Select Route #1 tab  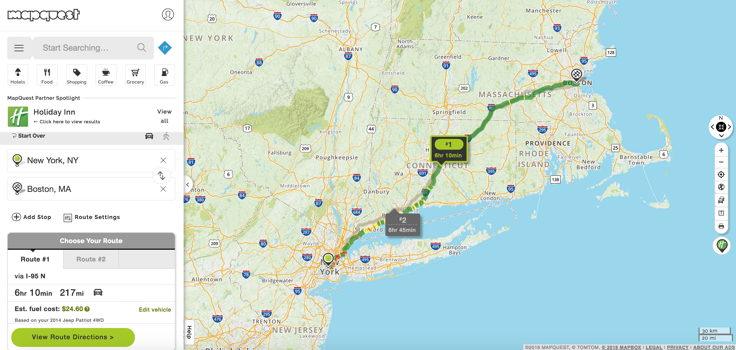point(35,259)
